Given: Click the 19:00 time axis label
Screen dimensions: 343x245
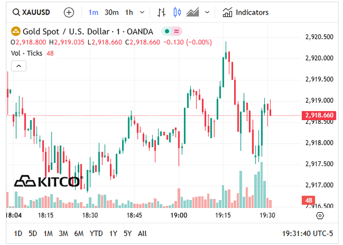Looking at the screenshot, I should 178,216.
